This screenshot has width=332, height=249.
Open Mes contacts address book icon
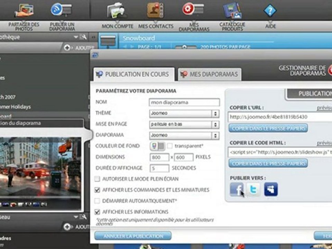(155, 10)
